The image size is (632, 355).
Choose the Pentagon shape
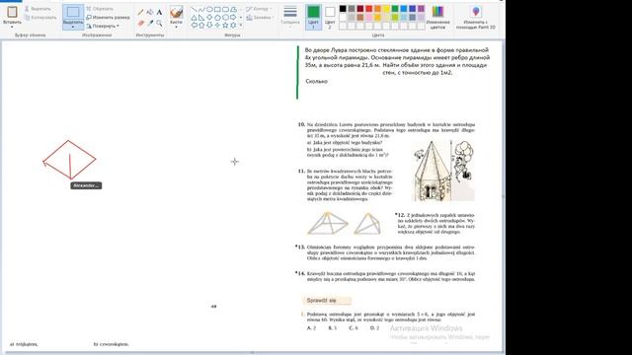(217, 18)
